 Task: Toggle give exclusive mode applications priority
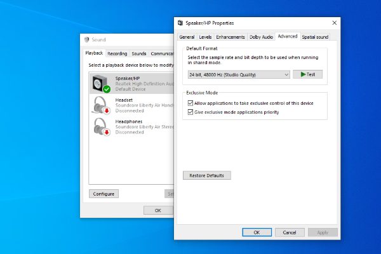[190, 112]
